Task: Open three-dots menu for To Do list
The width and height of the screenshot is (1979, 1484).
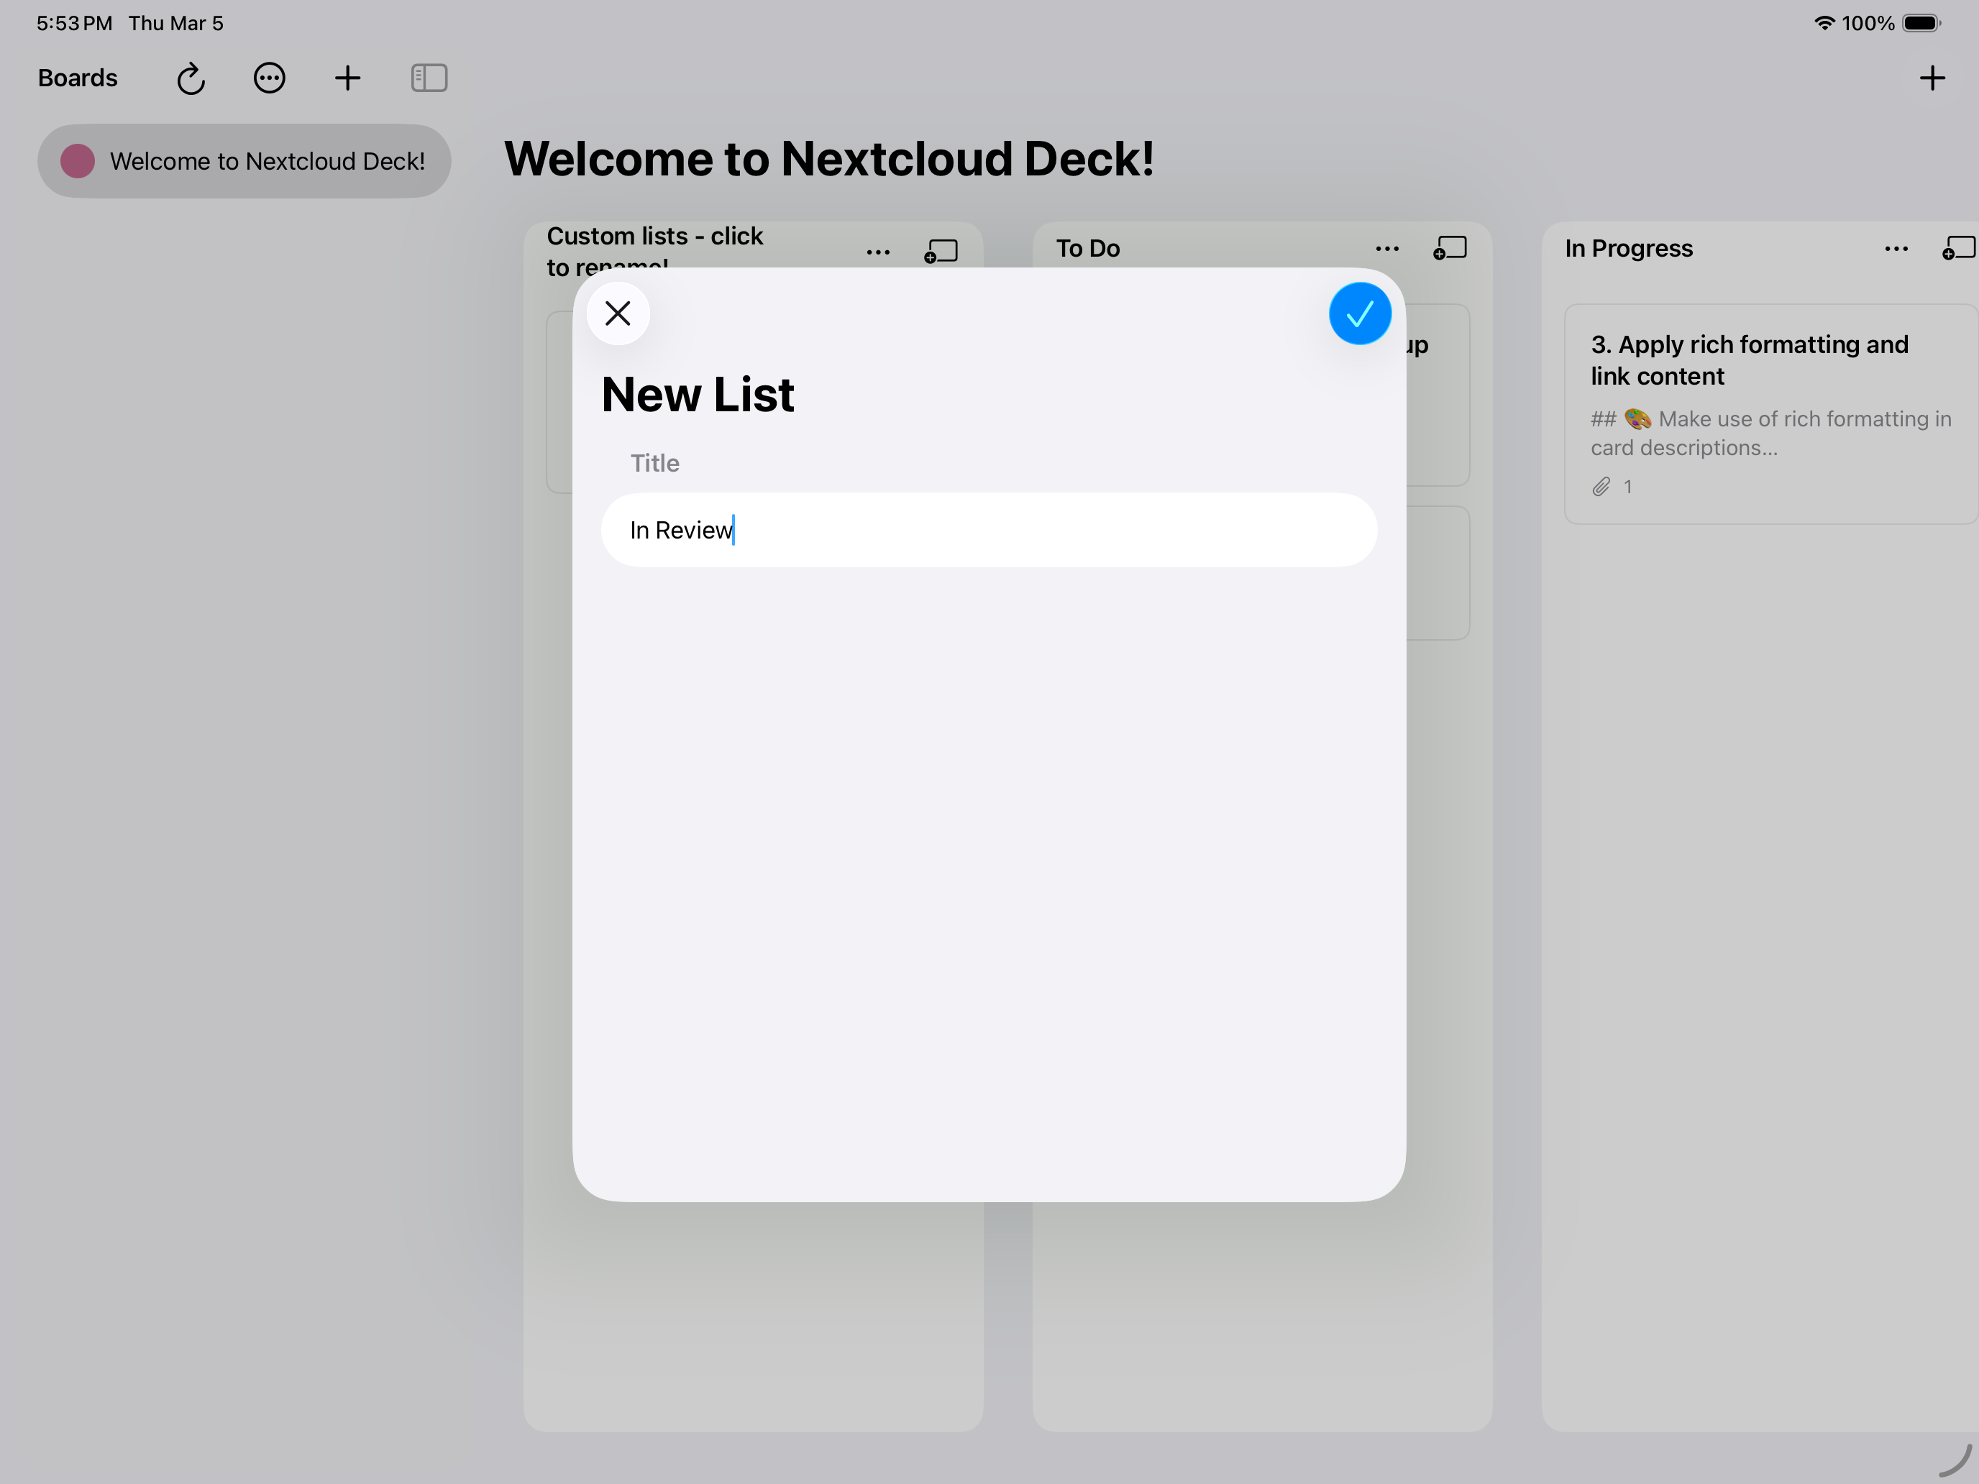Action: (1386, 249)
